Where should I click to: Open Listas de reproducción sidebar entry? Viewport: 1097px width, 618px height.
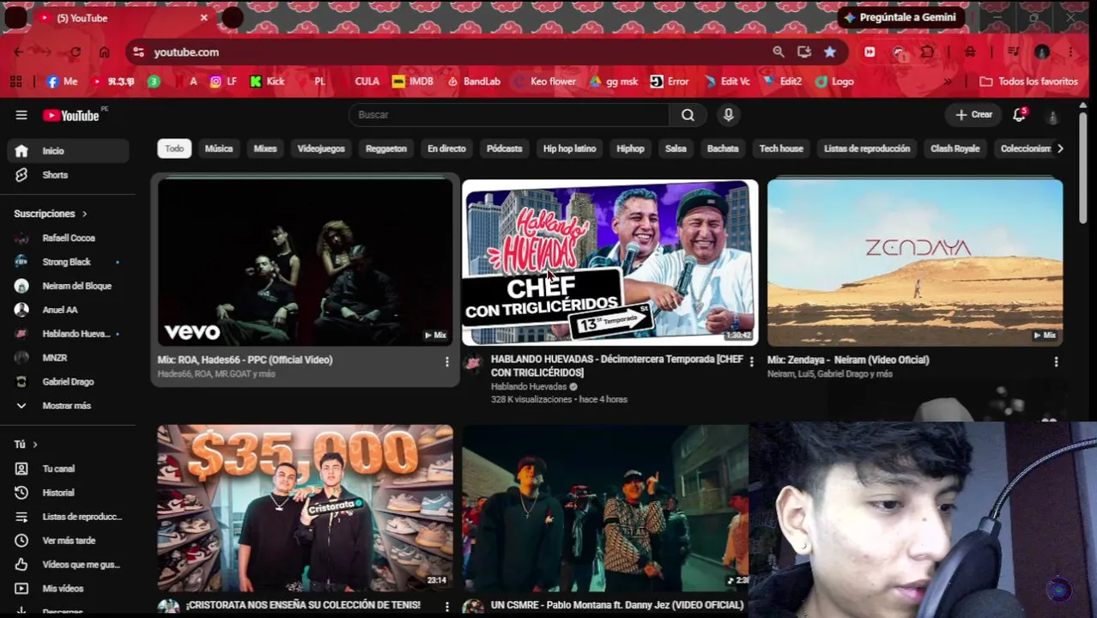(x=69, y=517)
